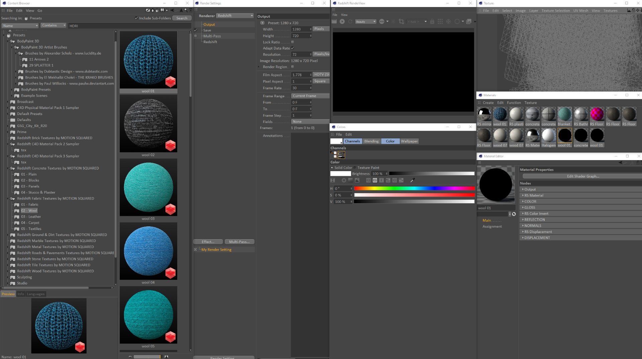The image size is (642, 359).
Task: Enable the crop region tool in RenderView
Action: click(x=402, y=21)
